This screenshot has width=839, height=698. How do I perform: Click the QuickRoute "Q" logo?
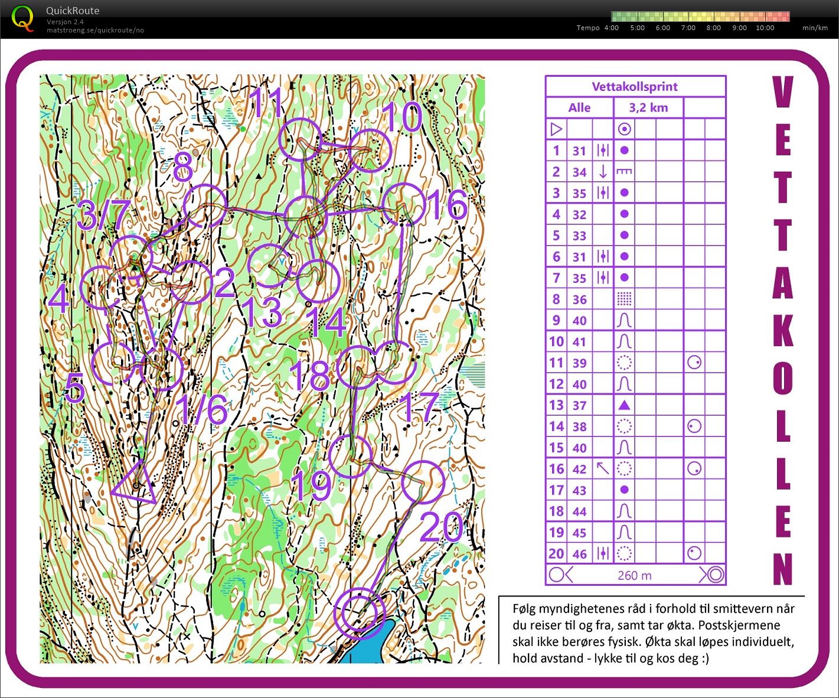(x=23, y=18)
